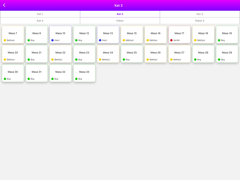
Task: Select the Masa 29 table card
Action: tap(227, 54)
